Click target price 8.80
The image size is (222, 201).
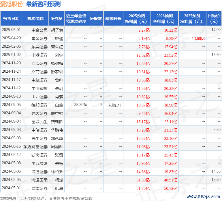pyautogui.click(x=217, y=130)
